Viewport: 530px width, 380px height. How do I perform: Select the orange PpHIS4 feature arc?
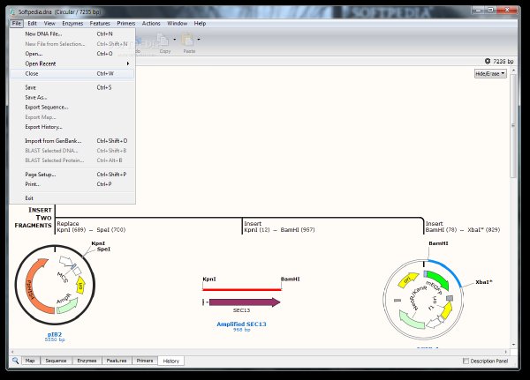(x=36, y=287)
